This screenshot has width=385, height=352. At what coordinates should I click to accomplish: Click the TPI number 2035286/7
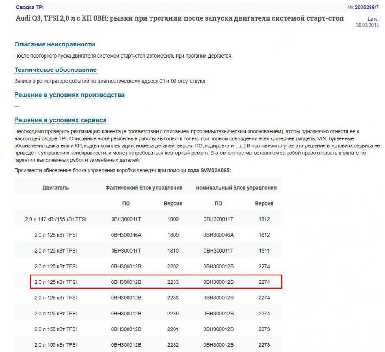click(362, 8)
